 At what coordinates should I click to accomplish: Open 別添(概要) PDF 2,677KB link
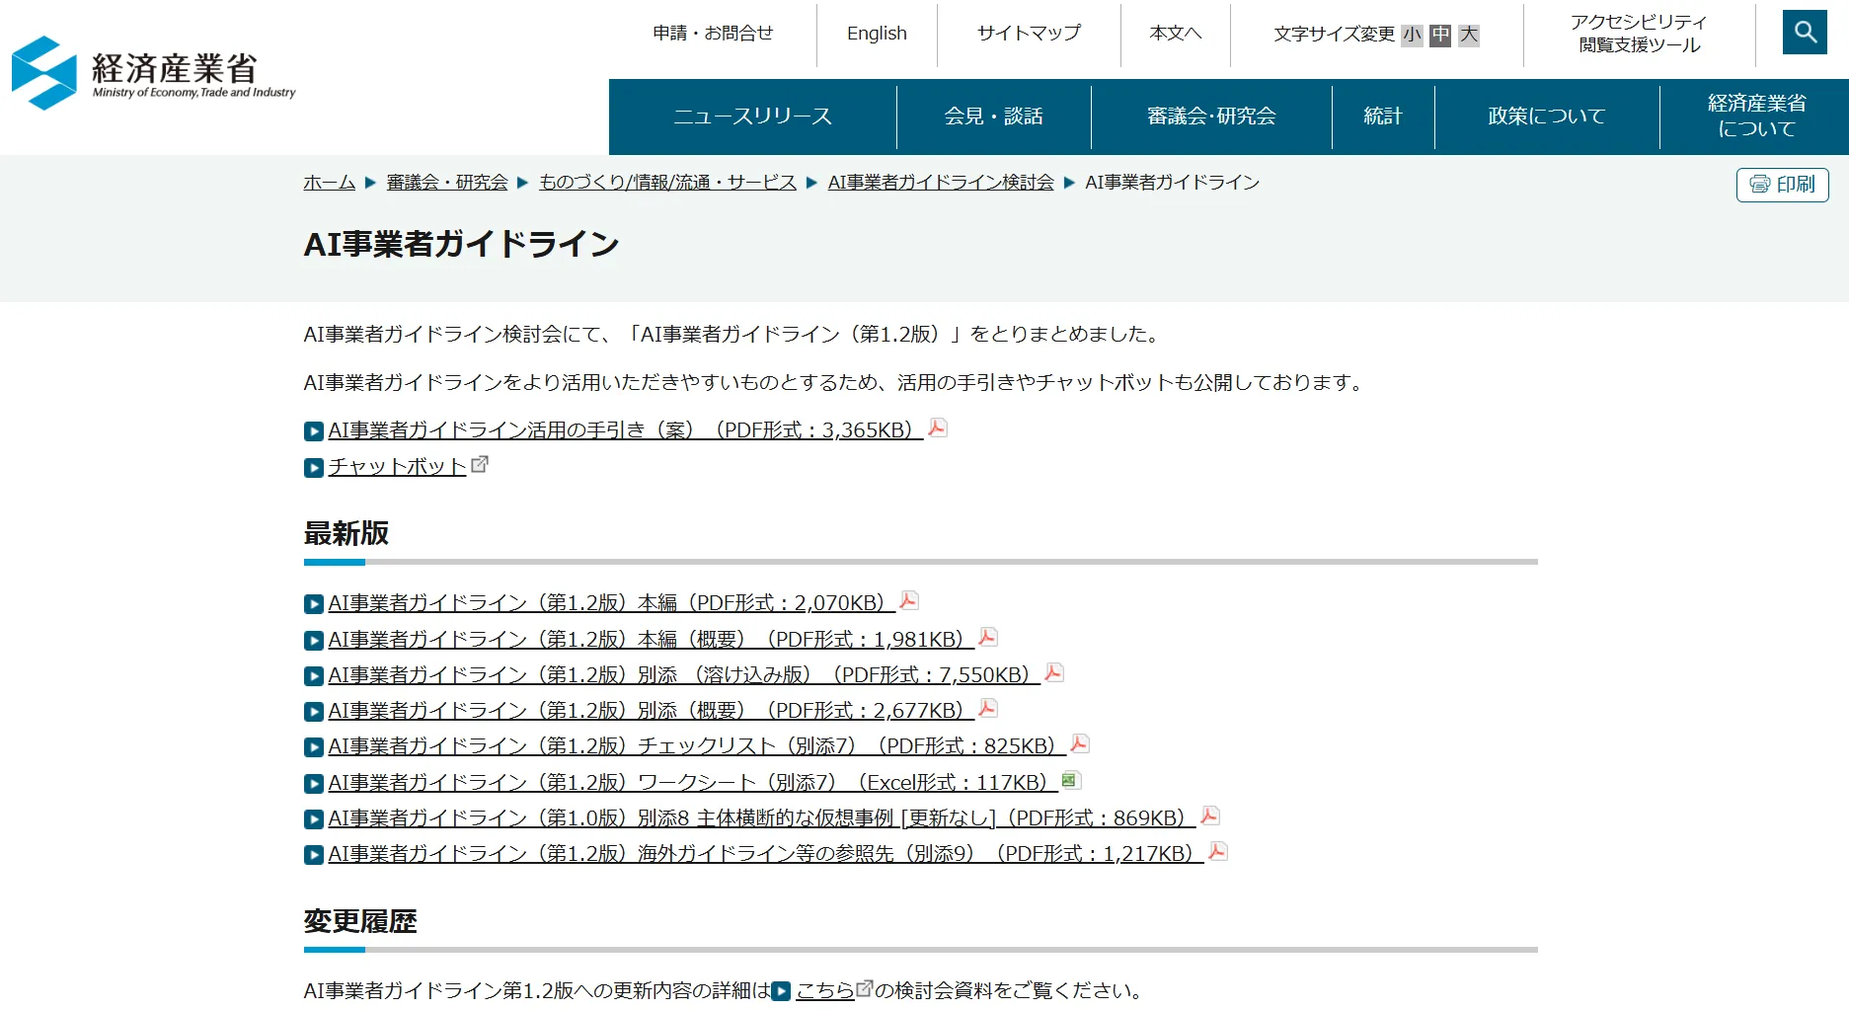tap(651, 711)
